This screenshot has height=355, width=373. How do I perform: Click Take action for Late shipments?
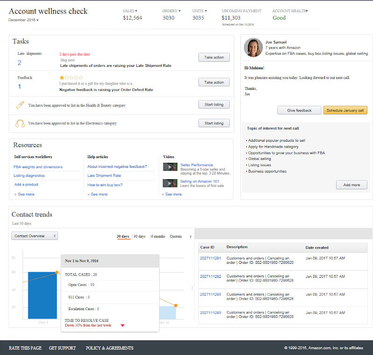(x=214, y=58)
